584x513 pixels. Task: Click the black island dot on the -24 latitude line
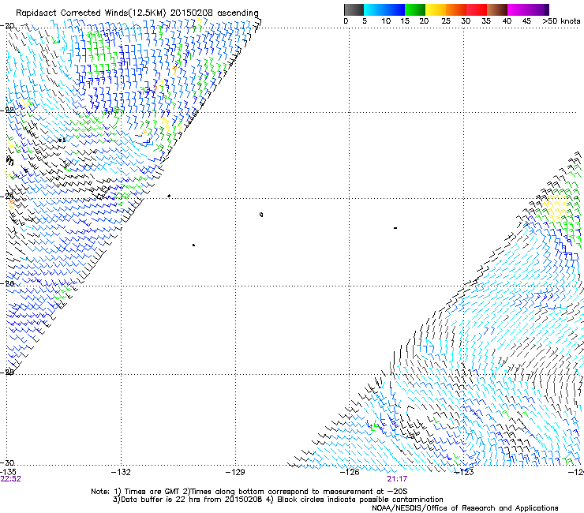click(x=169, y=196)
